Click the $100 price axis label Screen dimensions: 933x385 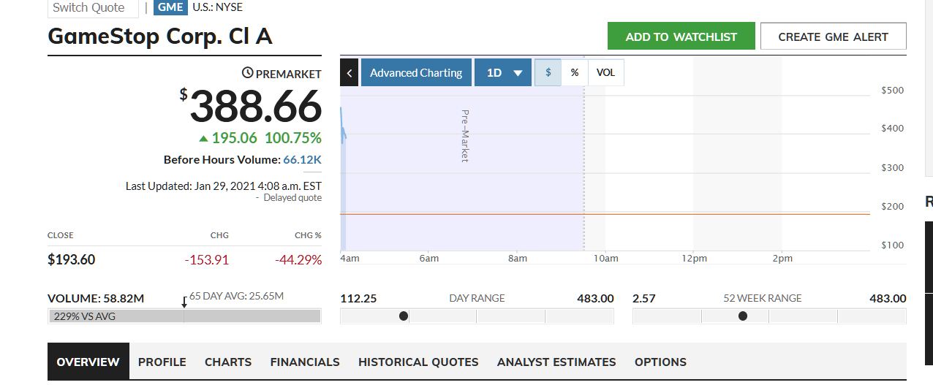click(x=894, y=245)
